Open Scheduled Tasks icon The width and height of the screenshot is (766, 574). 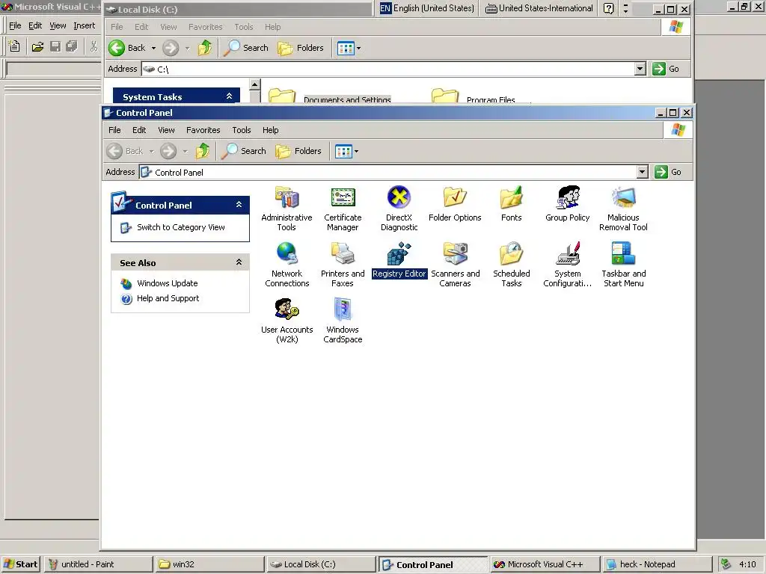coord(512,254)
